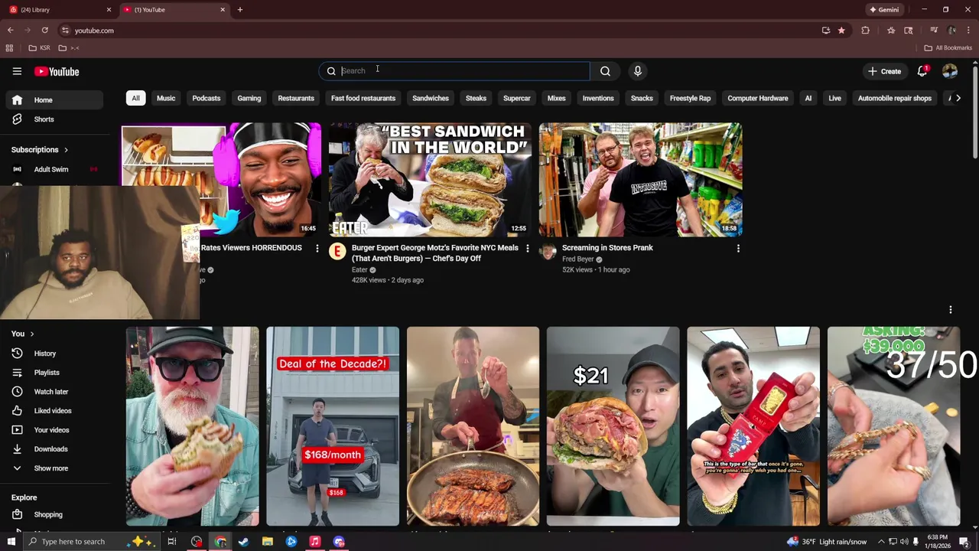This screenshot has width=979, height=551.
Task: Open Steam from the taskbar
Action: tap(243, 542)
